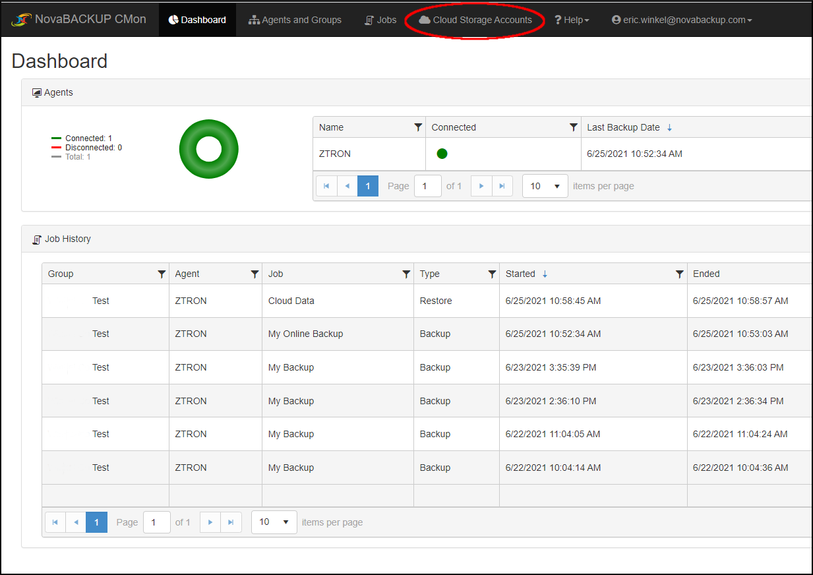Select the Cloud Data job cell
Viewport: 813px width, 575px height.
(x=291, y=301)
